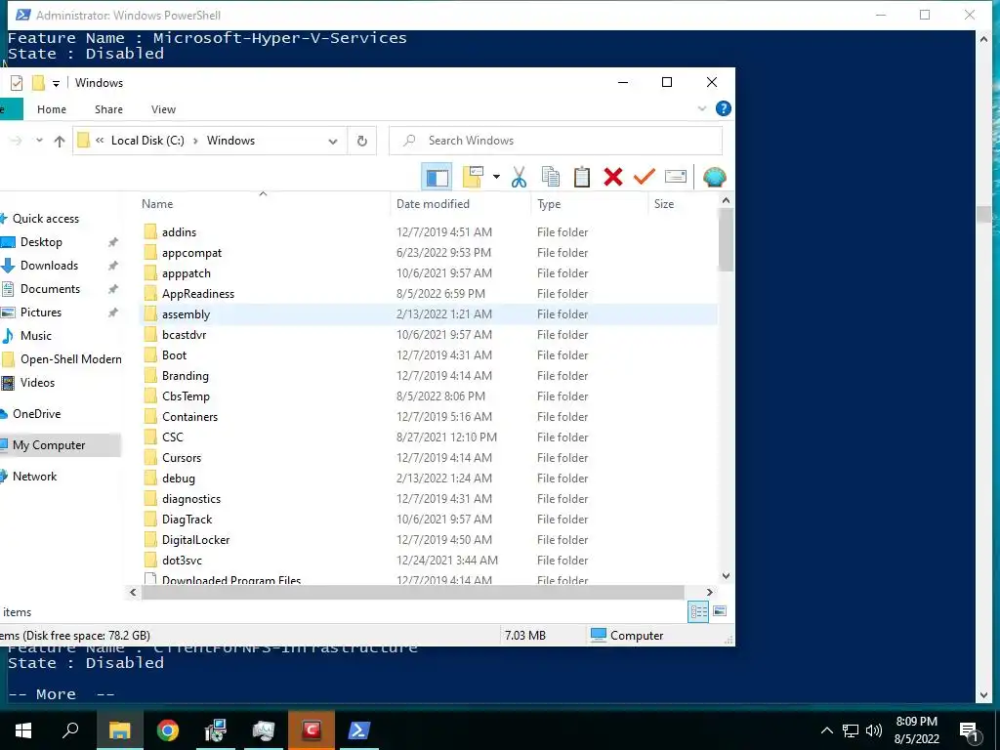Click the Search Windows input field

(x=556, y=141)
